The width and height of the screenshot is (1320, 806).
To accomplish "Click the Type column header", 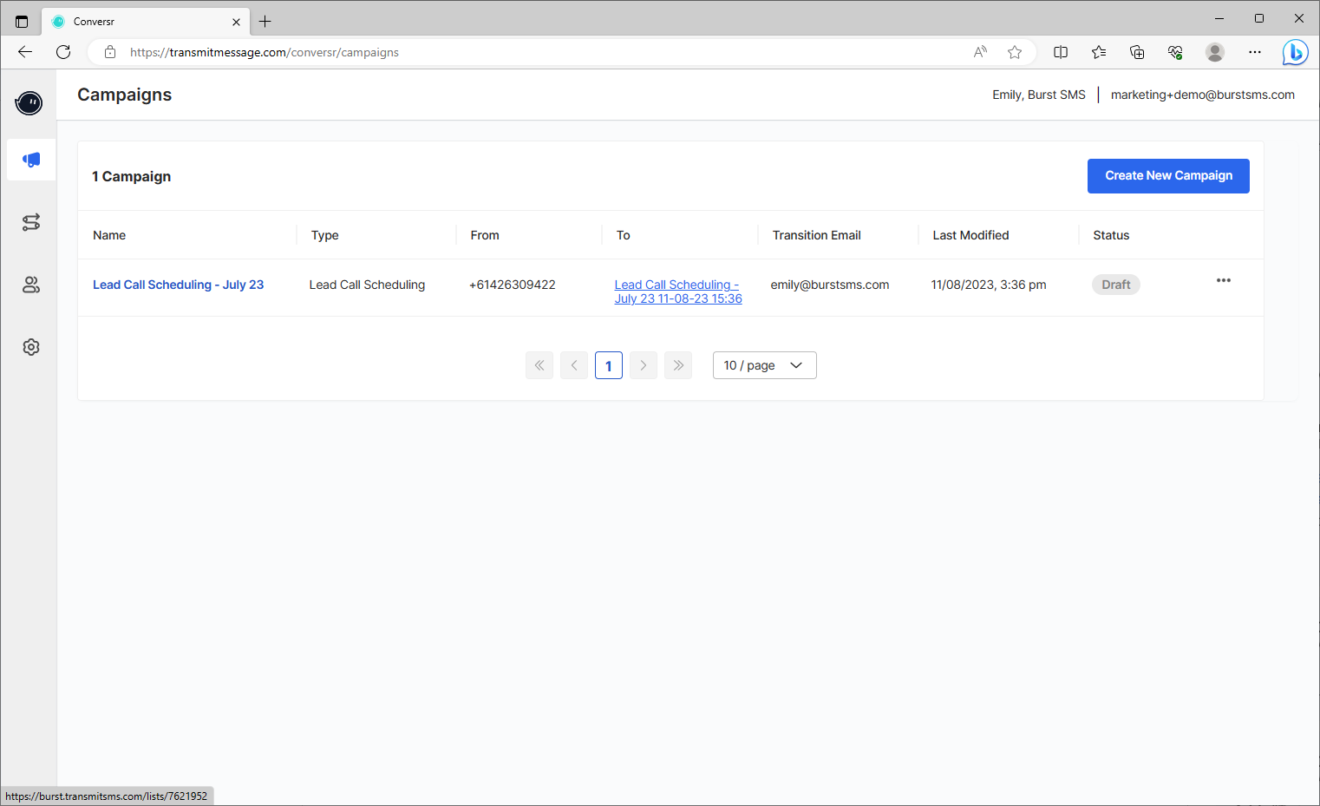I will pyautogui.click(x=325, y=235).
